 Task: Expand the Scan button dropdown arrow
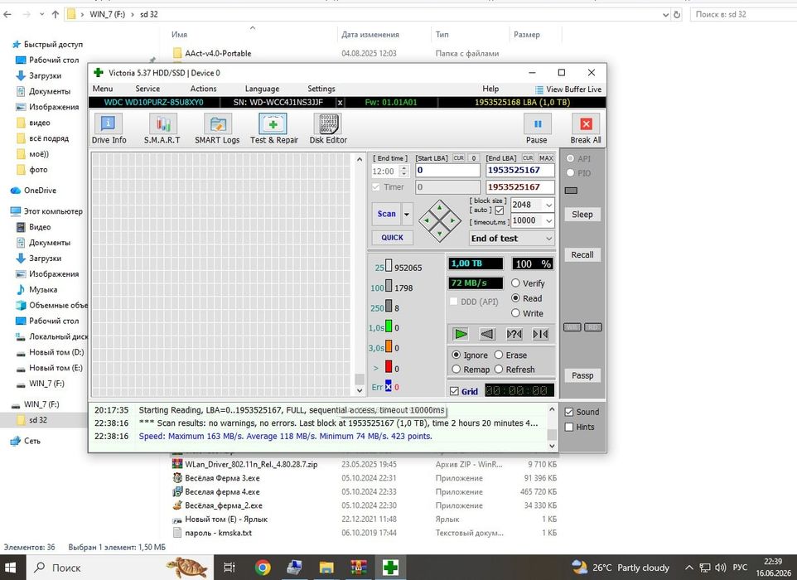click(x=407, y=214)
